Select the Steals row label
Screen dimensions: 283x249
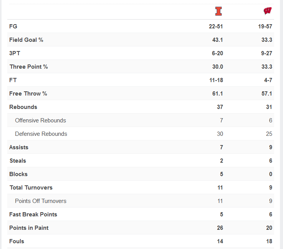click(18, 161)
